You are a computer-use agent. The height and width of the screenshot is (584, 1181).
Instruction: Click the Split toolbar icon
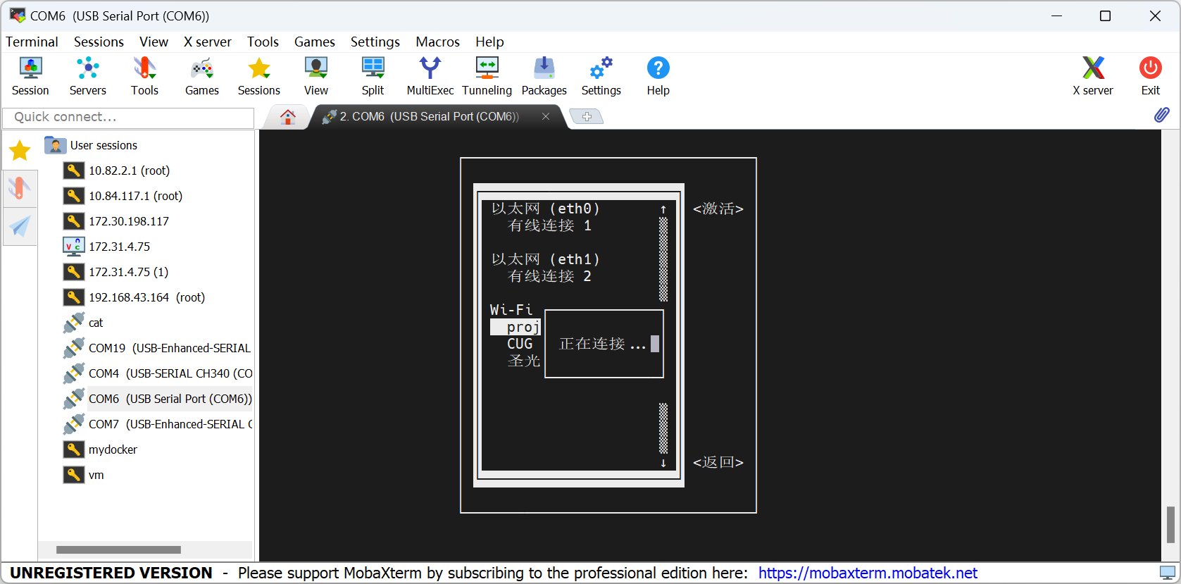click(x=373, y=76)
